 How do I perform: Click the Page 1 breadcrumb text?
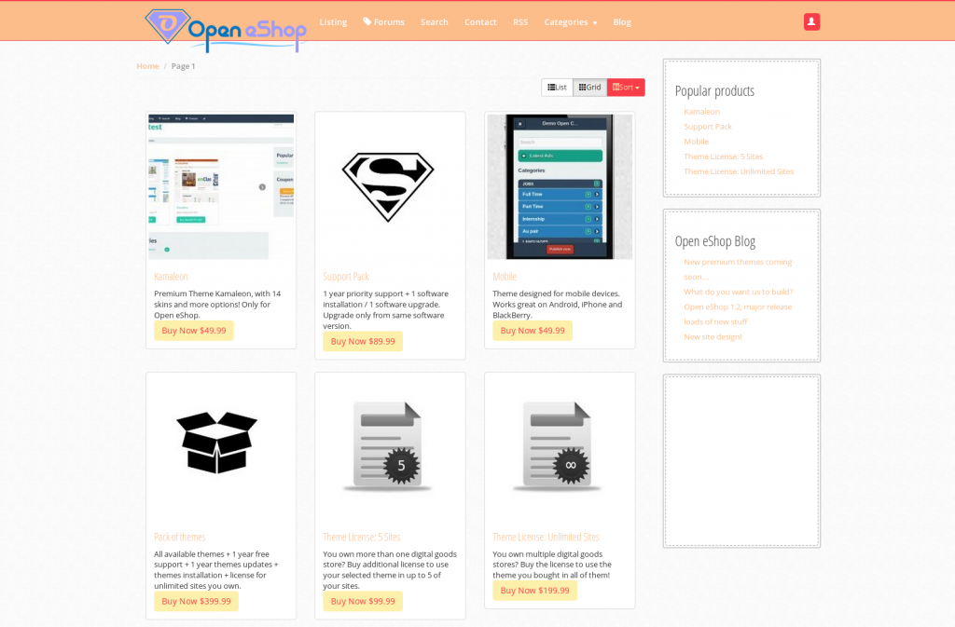coord(184,66)
